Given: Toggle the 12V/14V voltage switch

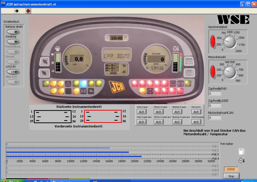Looking at the screenshot, I should pyautogui.click(x=13, y=72).
